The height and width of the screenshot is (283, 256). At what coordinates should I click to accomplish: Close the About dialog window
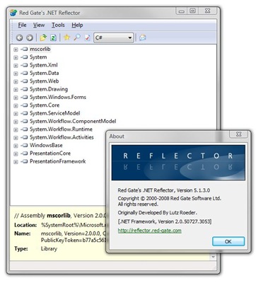click(238, 134)
